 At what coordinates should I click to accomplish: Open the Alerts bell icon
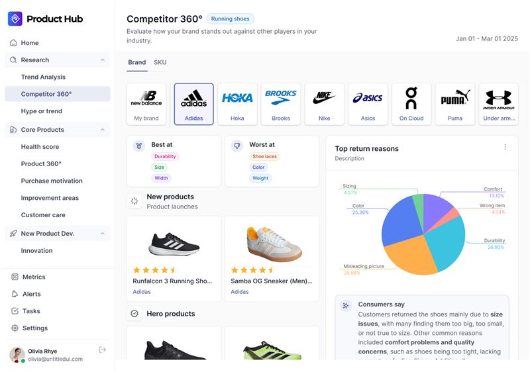pyautogui.click(x=15, y=294)
